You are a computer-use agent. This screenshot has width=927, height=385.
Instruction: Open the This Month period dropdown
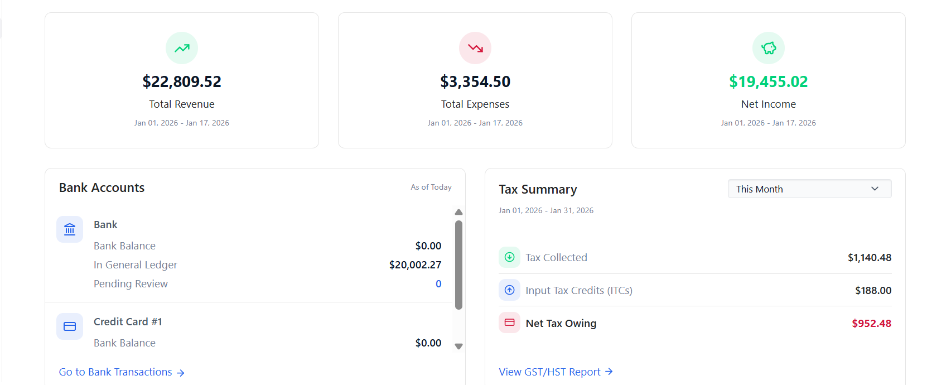pyautogui.click(x=809, y=189)
